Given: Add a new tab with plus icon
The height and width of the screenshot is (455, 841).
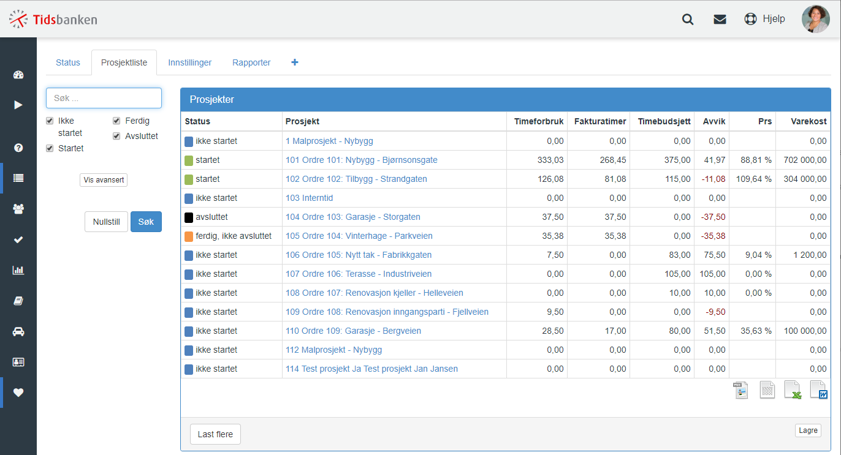Looking at the screenshot, I should tap(295, 62).
